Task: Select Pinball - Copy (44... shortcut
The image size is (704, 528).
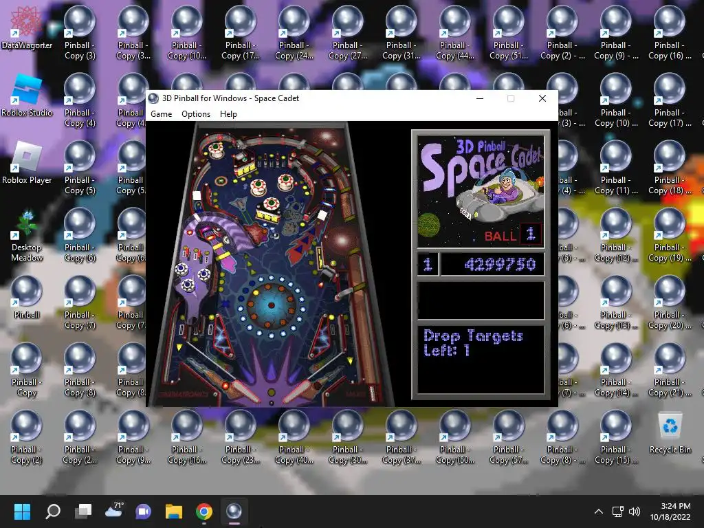Action: click(x=455, y=33)
